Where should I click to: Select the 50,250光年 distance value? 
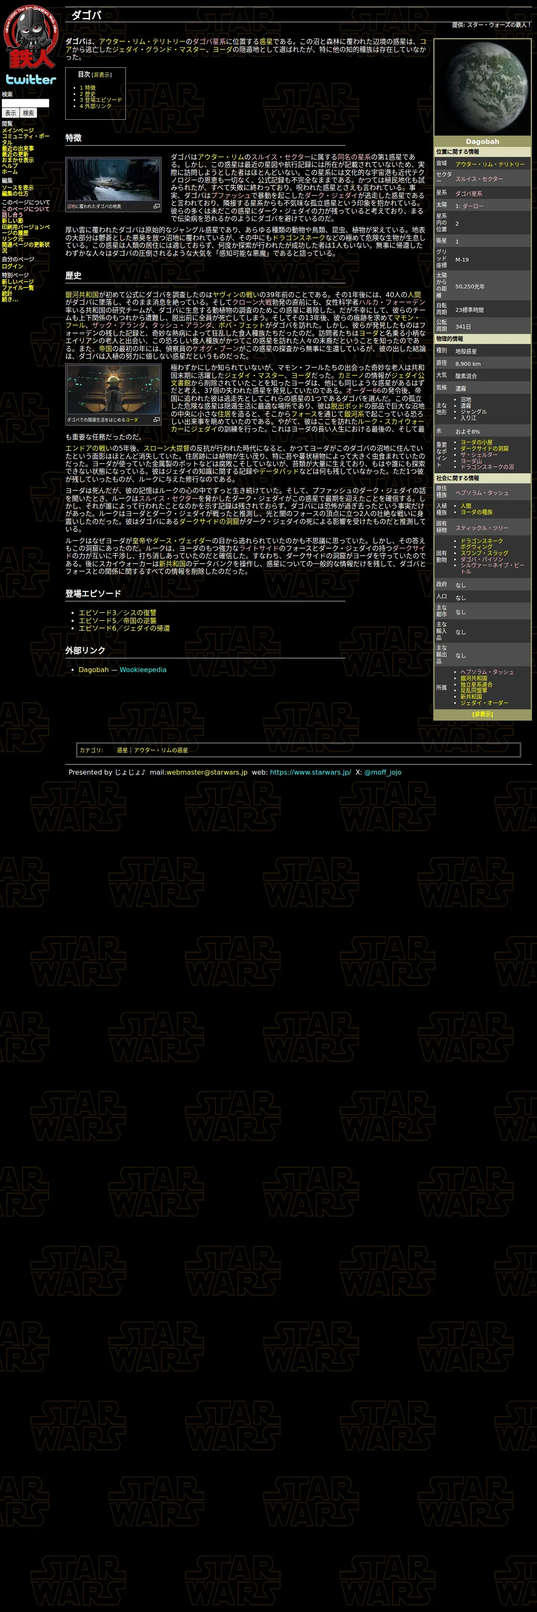[x=470, y=286]
